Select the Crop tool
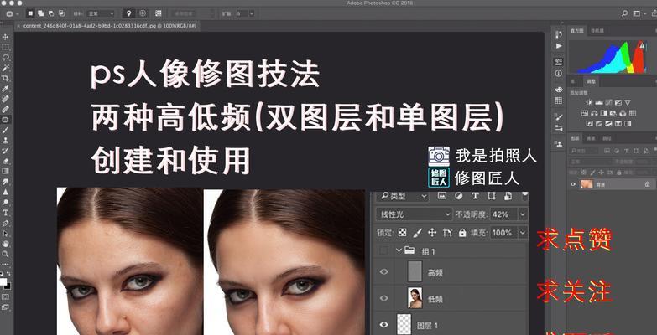The height and width of the screenshot is (335, 657). (x=6, y=78)
